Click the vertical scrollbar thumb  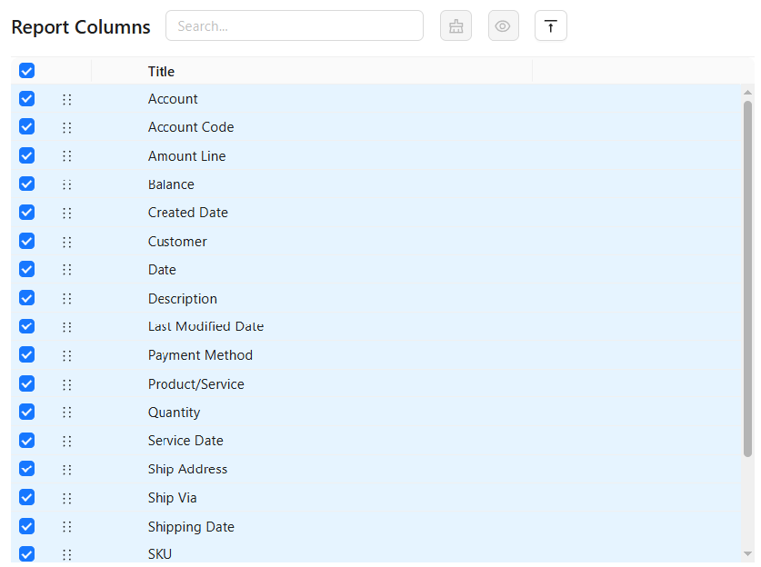pyautogui.click(x=748, y=278)
